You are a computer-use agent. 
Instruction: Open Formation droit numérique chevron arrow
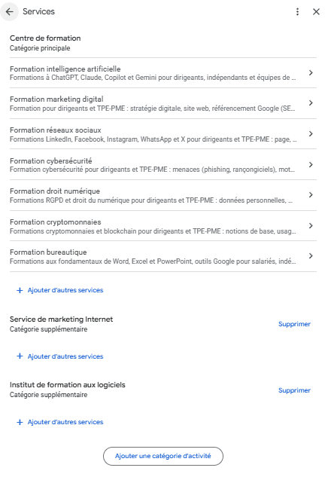pyautogui.click(x=311, y=194)
